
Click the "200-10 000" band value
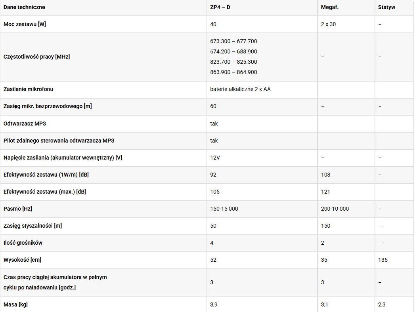point(335,209)
